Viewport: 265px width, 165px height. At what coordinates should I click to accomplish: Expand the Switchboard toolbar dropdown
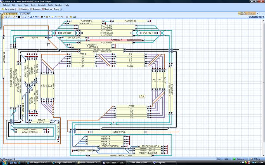[x=17, y=9]
